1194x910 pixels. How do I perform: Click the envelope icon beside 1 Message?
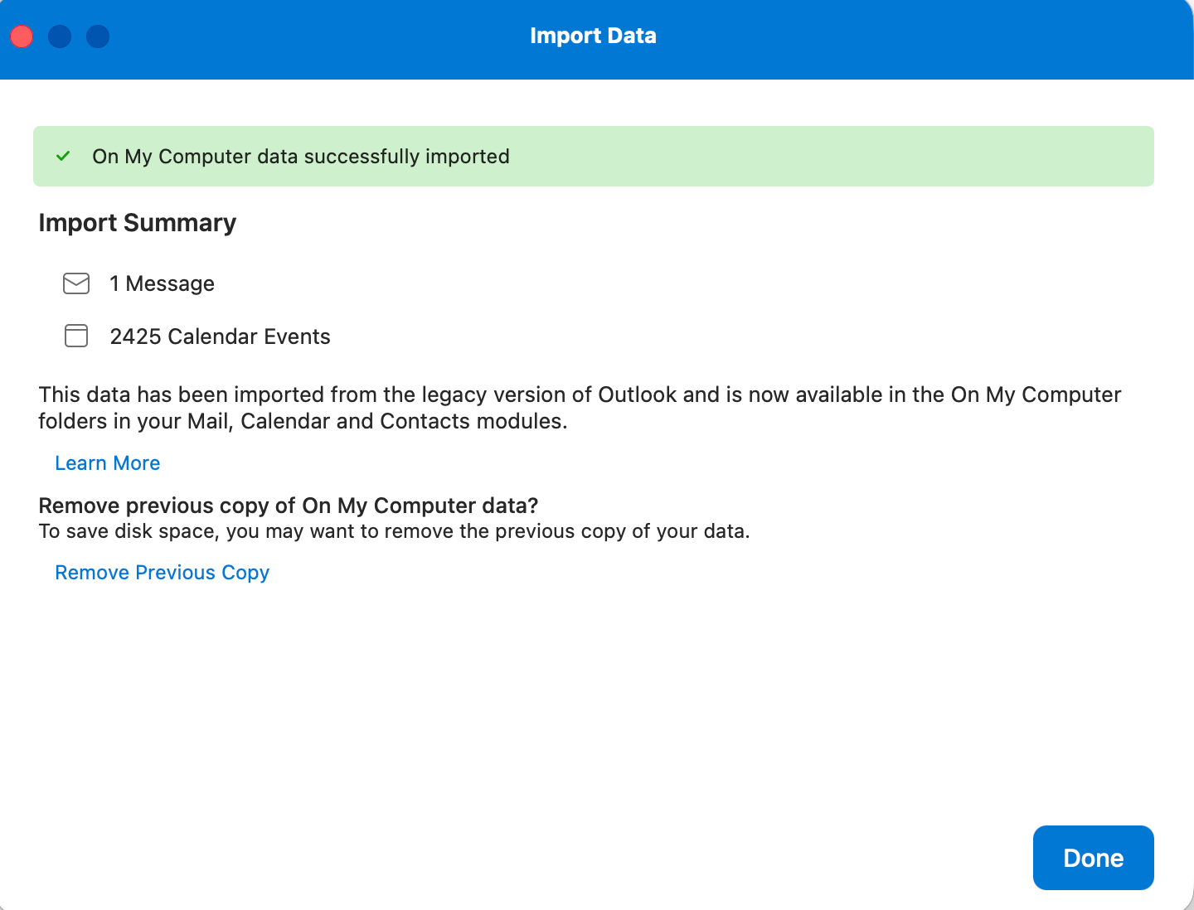point(76,283)
